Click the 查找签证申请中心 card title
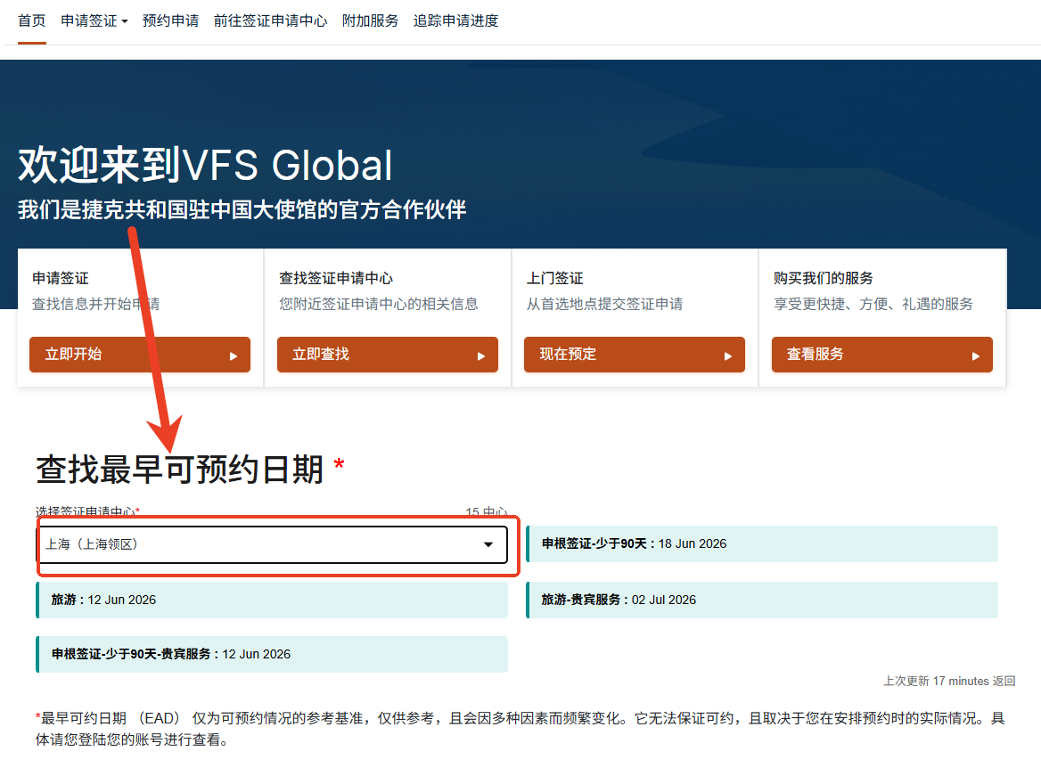 pyautogui.click(x=336, y=278)
